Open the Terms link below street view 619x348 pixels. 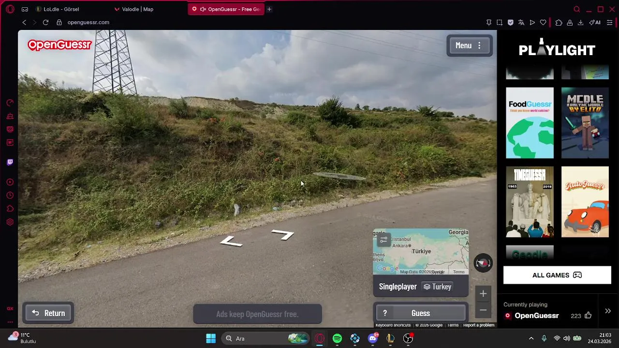point(453,325)
